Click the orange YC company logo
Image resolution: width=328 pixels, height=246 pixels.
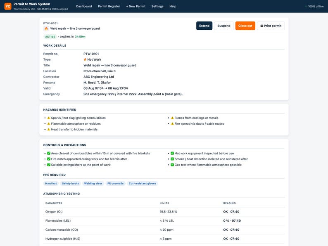click(8, 6)
